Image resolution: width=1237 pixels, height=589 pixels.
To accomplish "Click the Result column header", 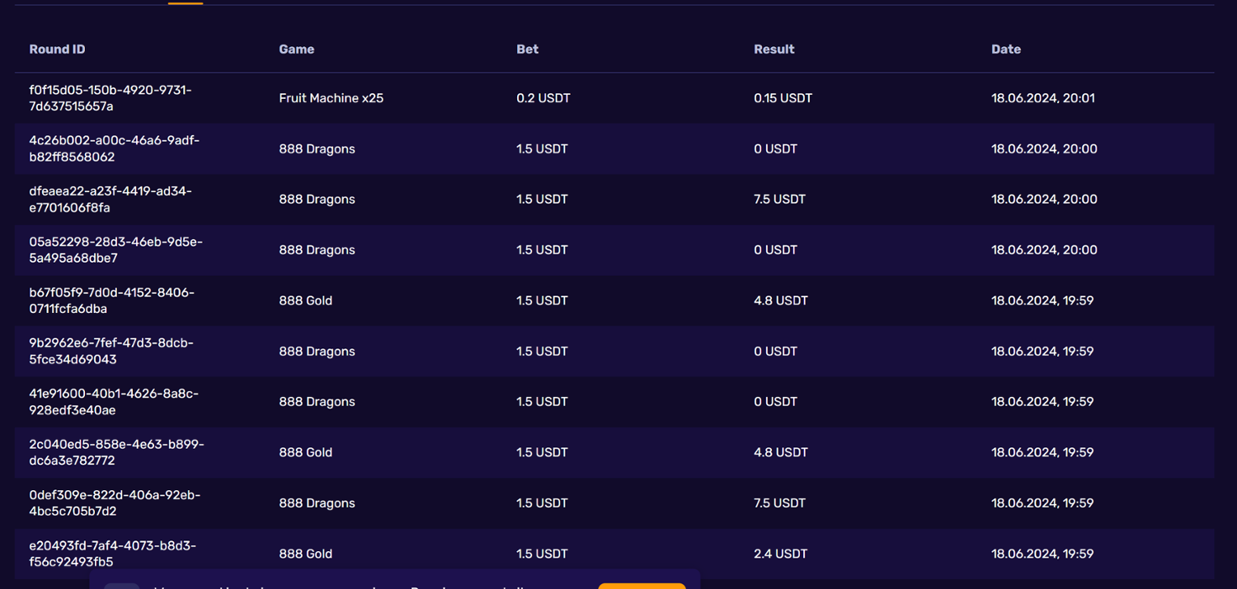I will [774, 49].
